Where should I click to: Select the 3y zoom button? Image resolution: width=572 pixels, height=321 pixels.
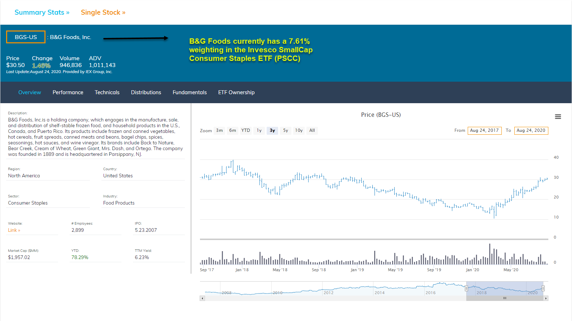(x=272, y=130)
